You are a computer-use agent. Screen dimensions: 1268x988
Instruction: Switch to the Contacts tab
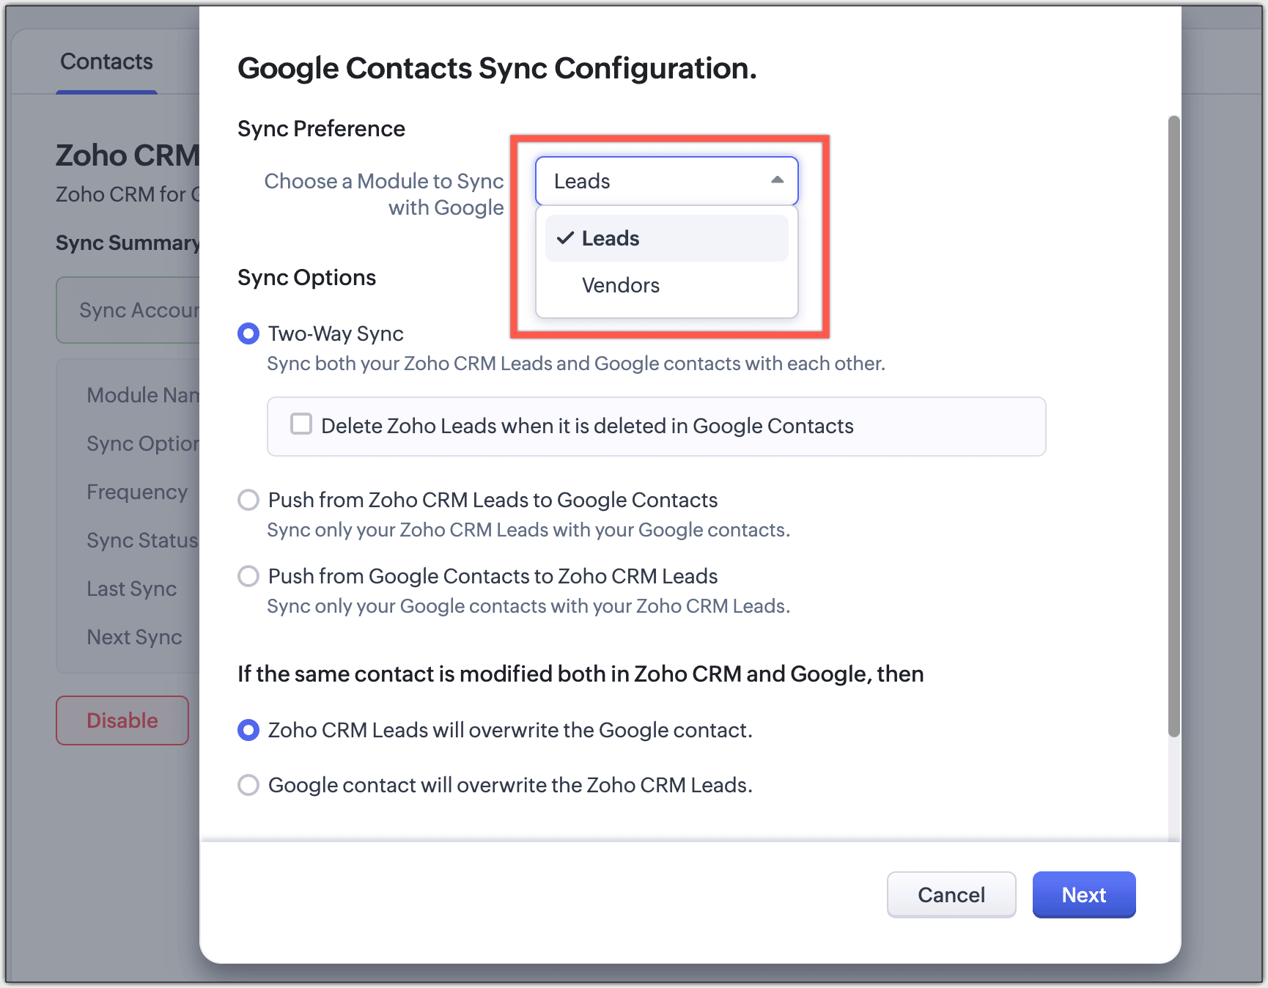106,62
